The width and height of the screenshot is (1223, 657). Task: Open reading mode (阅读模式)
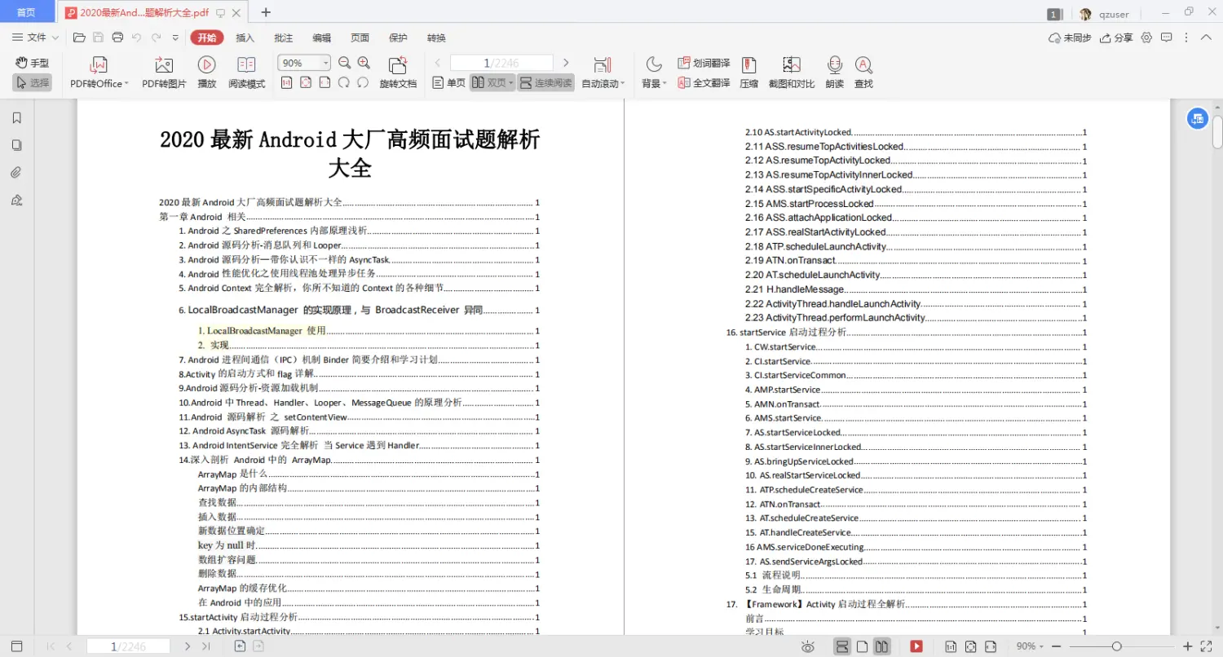246,73
